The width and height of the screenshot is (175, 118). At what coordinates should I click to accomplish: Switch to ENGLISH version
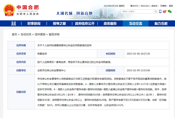(x=145, y=6)
